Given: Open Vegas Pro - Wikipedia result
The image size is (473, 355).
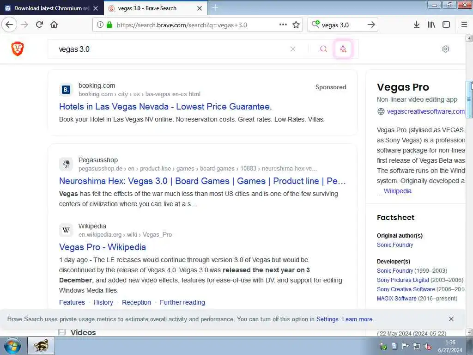Looking at the screenshot, I should pyautogui.click(x=103, y=247).
